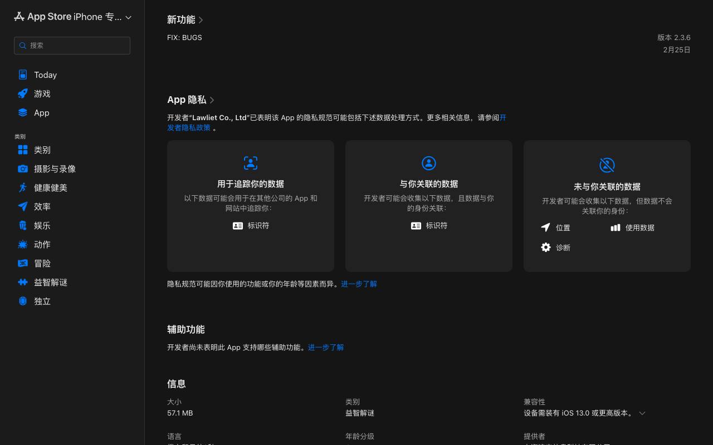Click the 57.1 MB size value
The image size is (713, 445).
(x=180, y=413)
